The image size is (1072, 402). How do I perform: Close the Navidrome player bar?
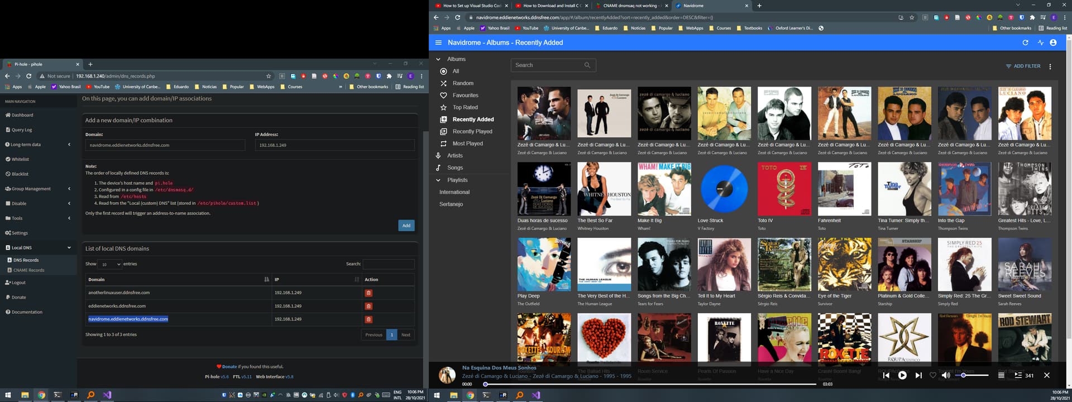click(x=1047, y=375)
